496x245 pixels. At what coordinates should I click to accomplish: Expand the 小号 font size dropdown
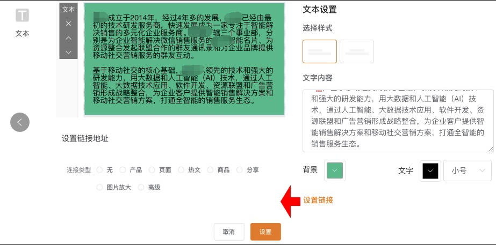[x=466, y=170]
